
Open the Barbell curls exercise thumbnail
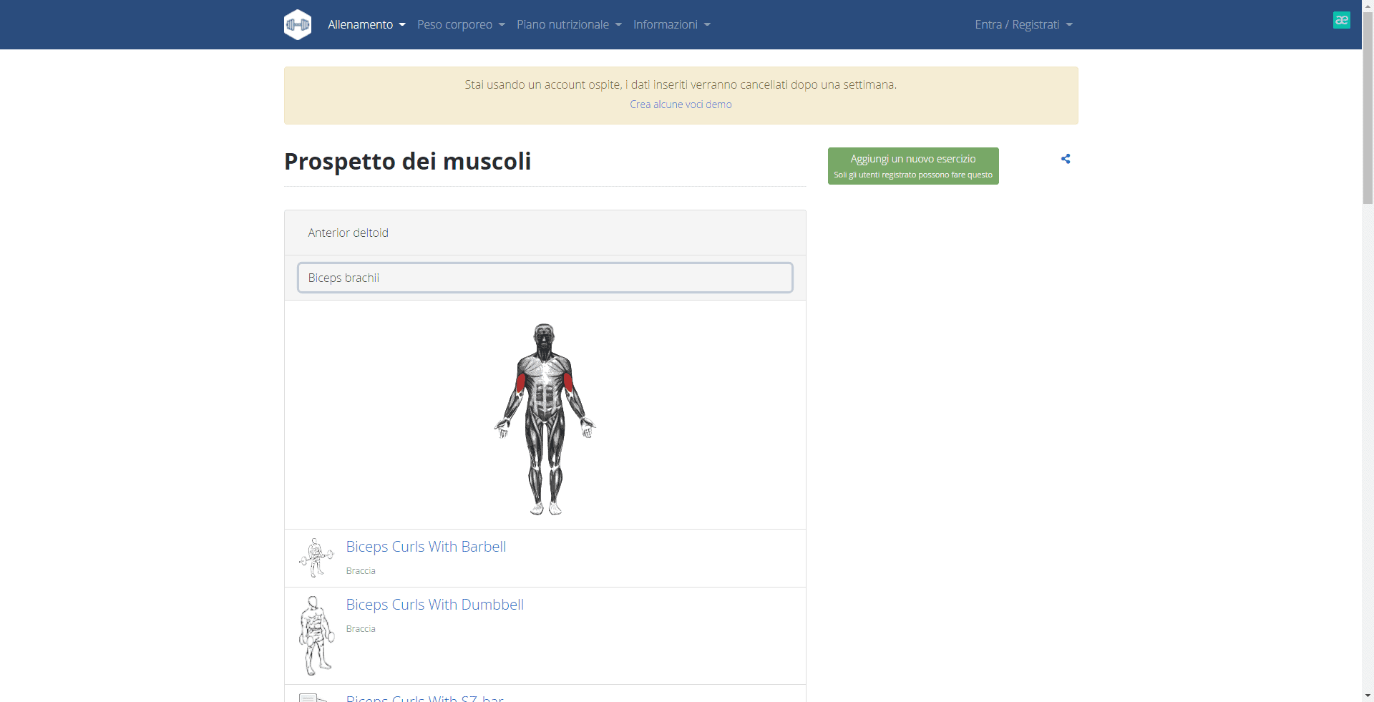[x=316, y=557]
